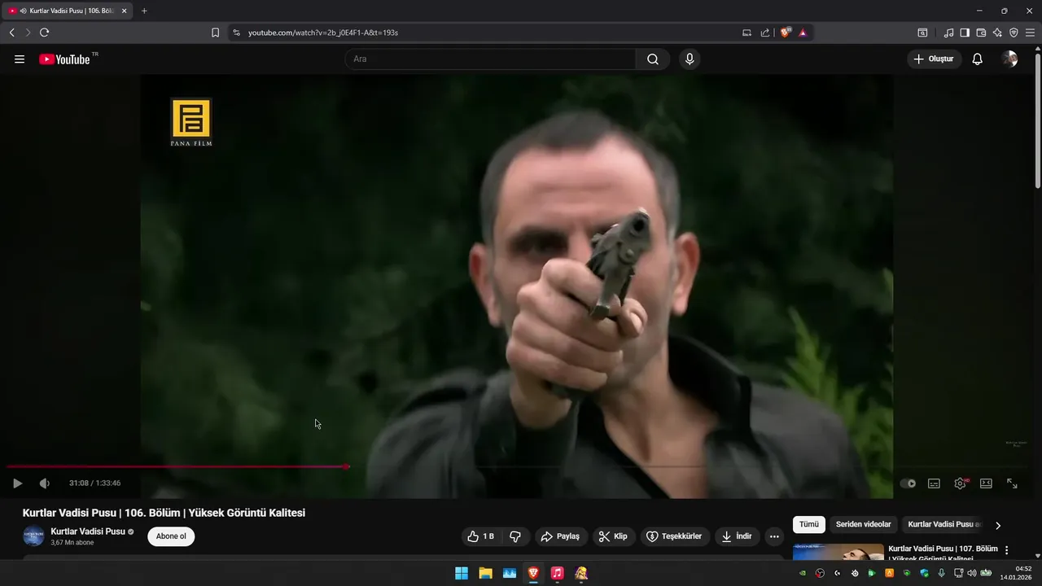The width and height of the screenshot is (1042, 586).
Task: Mute the video with the speaker icon
Action: click(45, 483)
